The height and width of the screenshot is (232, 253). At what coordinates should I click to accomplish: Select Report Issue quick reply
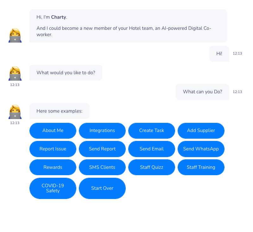[53, 149]
